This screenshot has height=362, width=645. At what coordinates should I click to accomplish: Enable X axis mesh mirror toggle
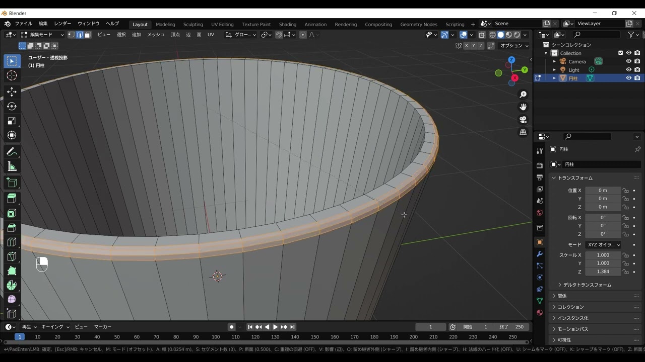[466, 46]
